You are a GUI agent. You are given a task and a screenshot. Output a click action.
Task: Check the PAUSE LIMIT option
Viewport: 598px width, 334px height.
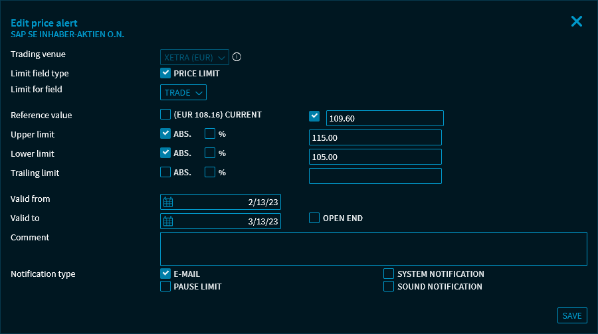(x=165, y=286)
